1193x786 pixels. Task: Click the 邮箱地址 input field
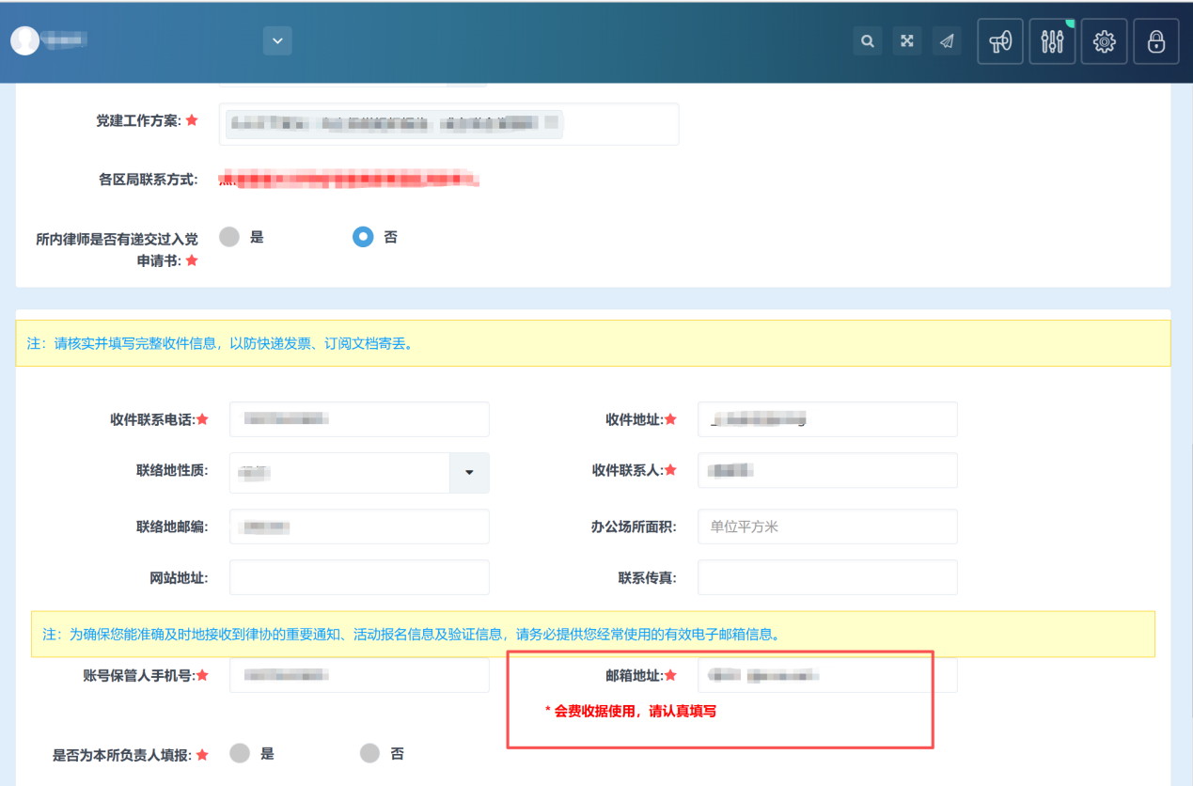tap(826, 675)
